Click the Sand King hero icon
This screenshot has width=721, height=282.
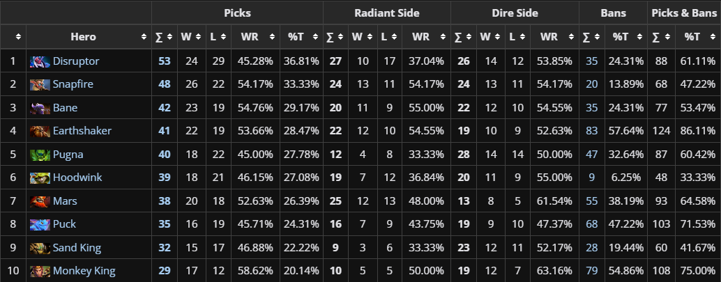coord(40,247)
